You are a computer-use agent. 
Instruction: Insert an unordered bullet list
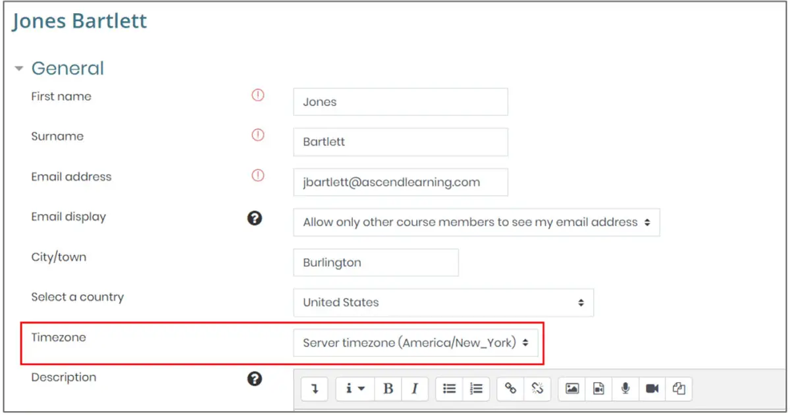point(449,389)
